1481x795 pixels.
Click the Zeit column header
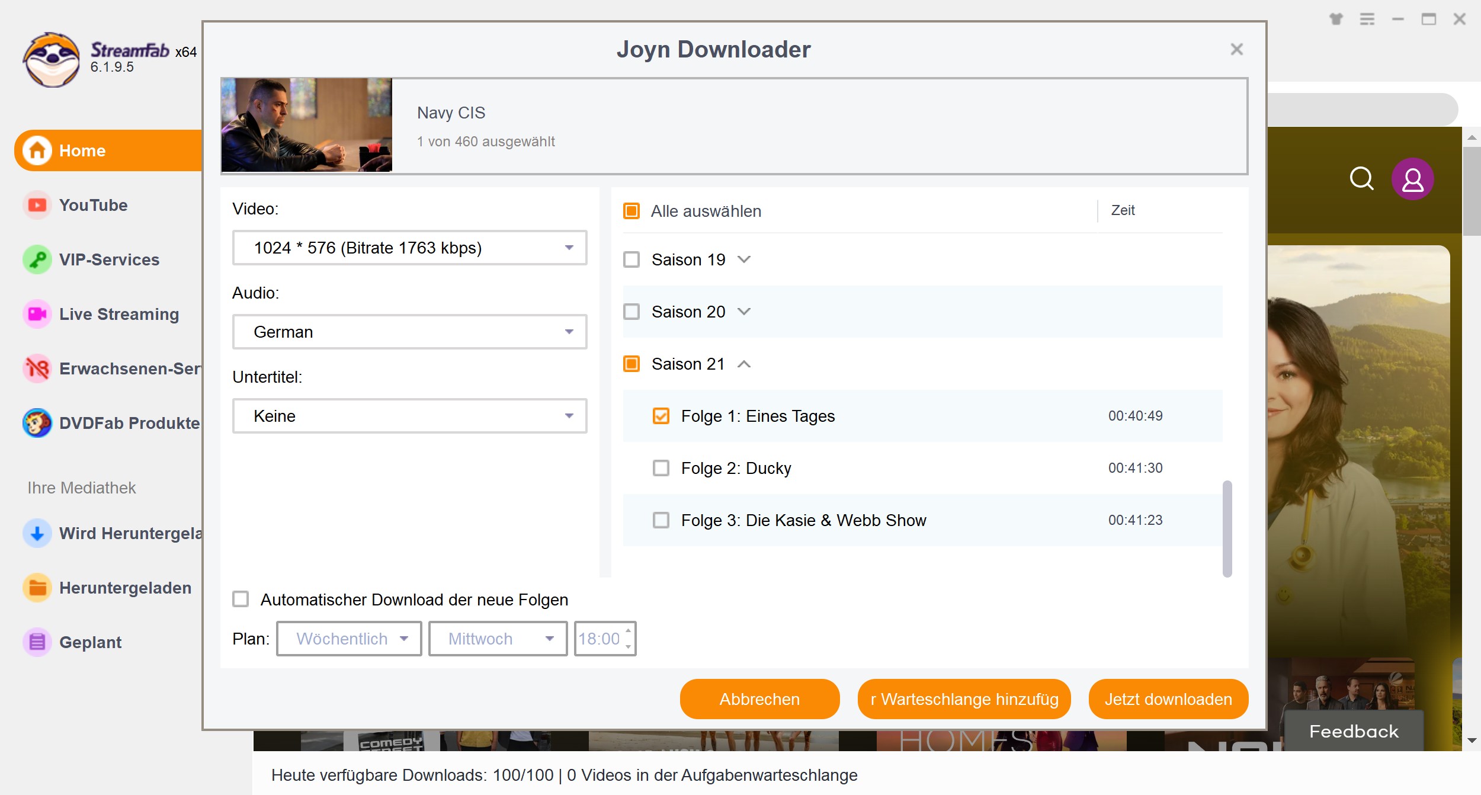point(1123,210)
